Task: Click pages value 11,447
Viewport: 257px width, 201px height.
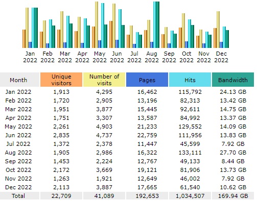Action: pos(147,144)
